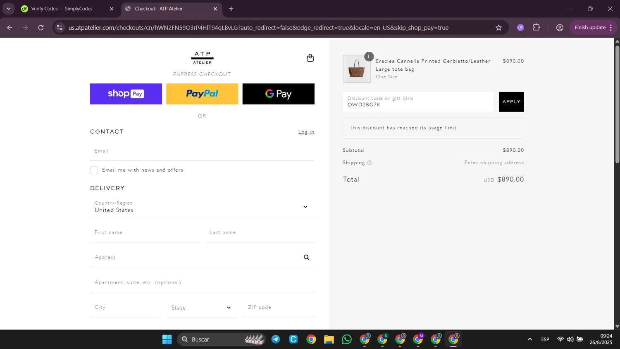Screen dimensions: 620x349
Task: Open the tab search dropdown arrow
Action: (9, 9)
